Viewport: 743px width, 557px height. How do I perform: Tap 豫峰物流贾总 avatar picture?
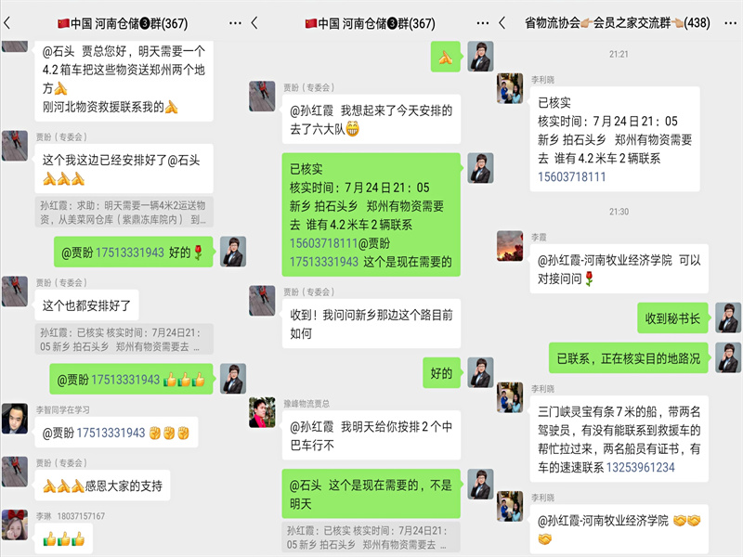point(262,412)
